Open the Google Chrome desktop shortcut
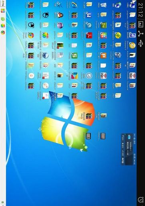The height and width of the screenshot is (206, 145). (x=31, y=35)
